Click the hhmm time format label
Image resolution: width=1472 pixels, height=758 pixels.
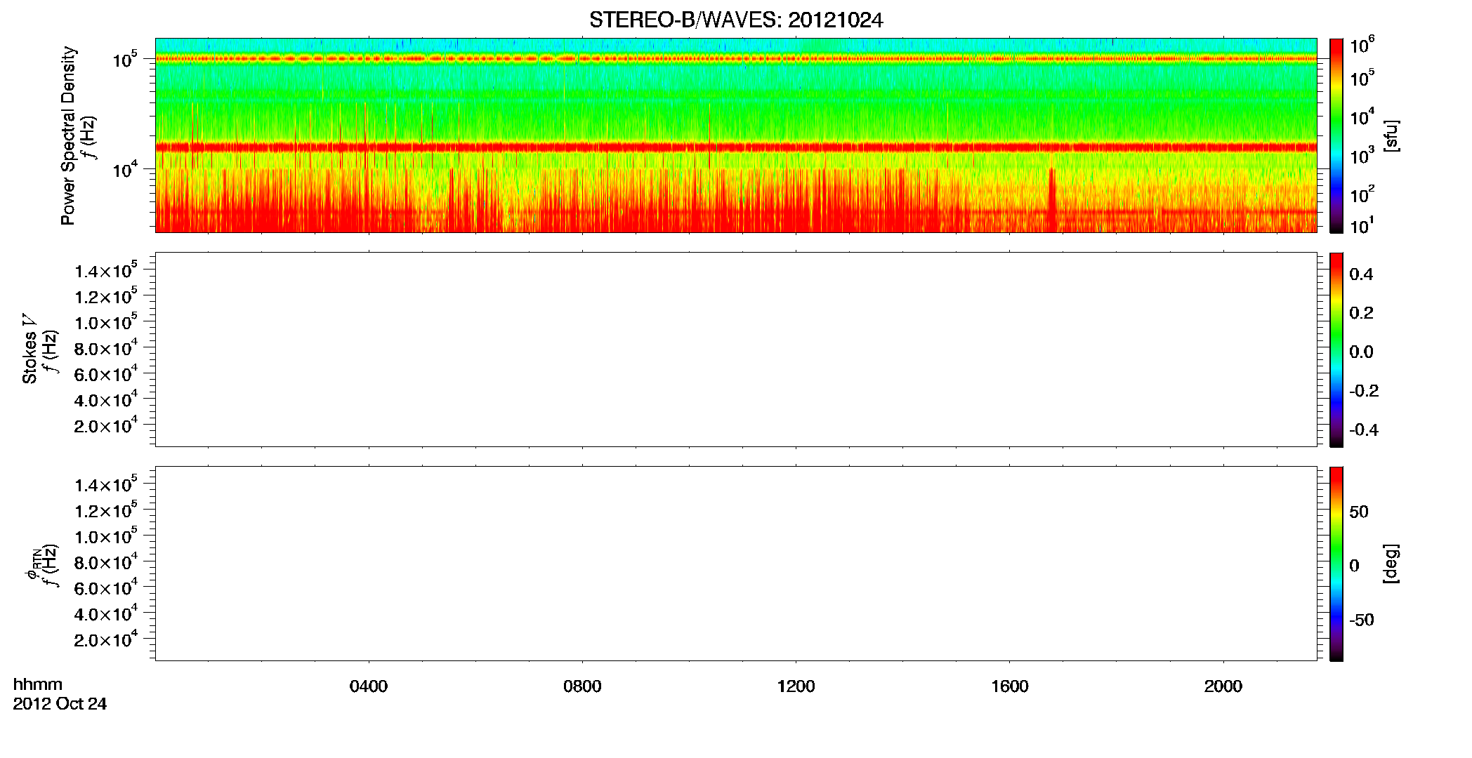[x=38, y=684]
